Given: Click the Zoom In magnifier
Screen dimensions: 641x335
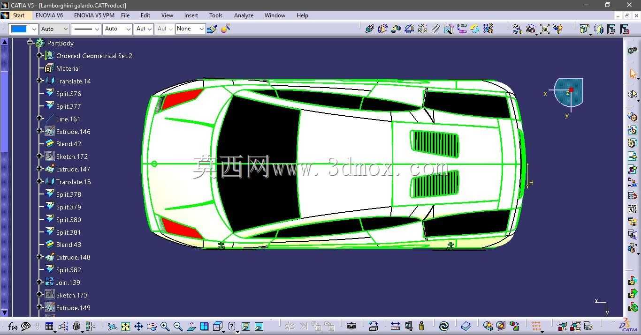Looking at the screenshot, I should [x=165, y=327].
